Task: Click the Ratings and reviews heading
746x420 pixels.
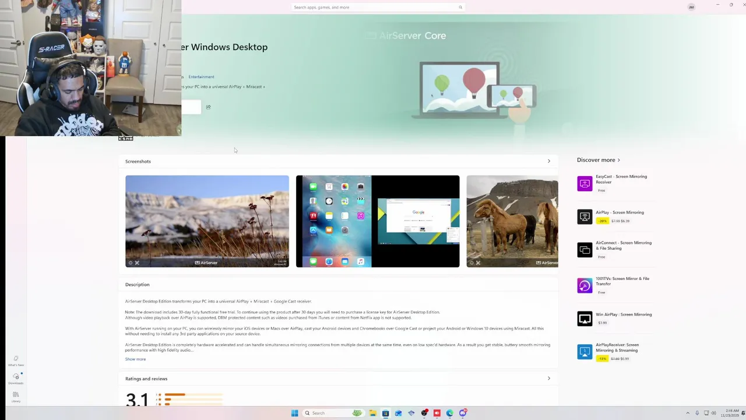Action: point(146,379)
